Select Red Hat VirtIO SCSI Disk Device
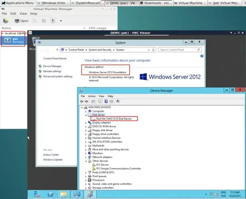The height and width of the screenshot is (199, 246). tap(114, 119)
